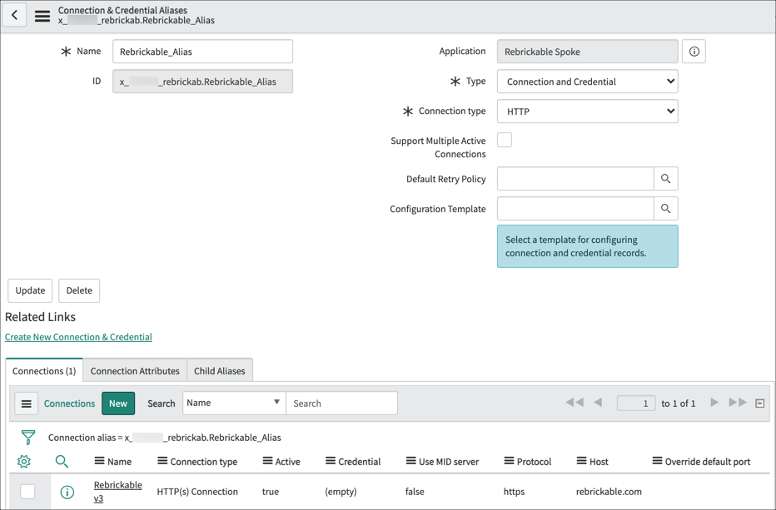Open Connection type column options menu

point(162,461)
